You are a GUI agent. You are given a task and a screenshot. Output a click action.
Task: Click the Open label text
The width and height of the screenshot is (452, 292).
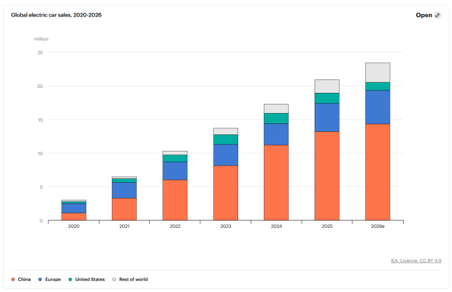tap(424, 15)
